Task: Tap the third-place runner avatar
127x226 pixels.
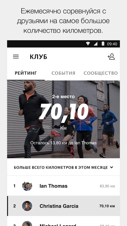Action: click(x=27, y=223)
